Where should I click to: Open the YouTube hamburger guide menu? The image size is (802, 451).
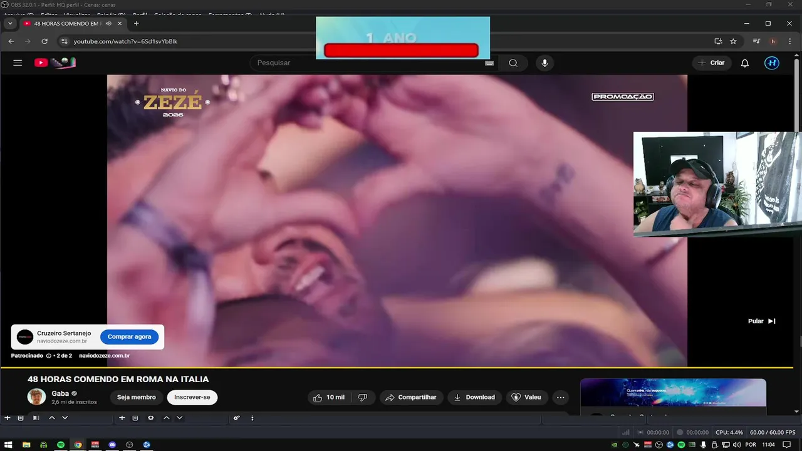coord(18,63)
